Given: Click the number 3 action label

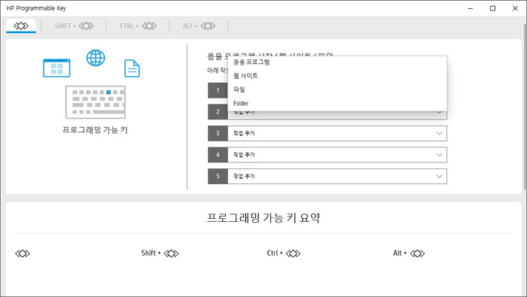Looking at the screenshot, I should point(218,133).
